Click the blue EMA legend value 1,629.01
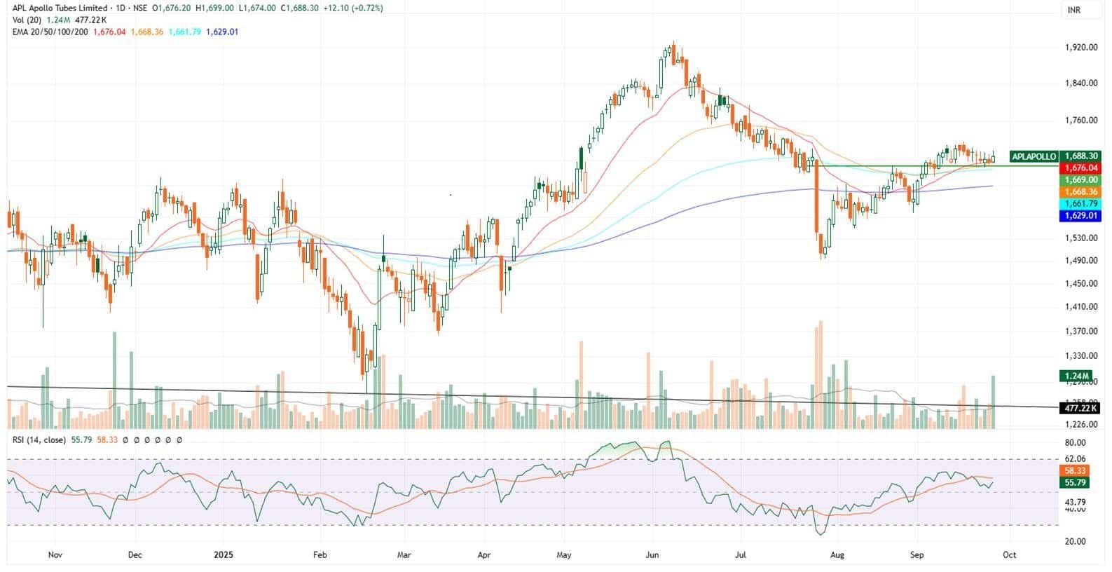This screenshot has height=572, width=1112. [222, 32]
